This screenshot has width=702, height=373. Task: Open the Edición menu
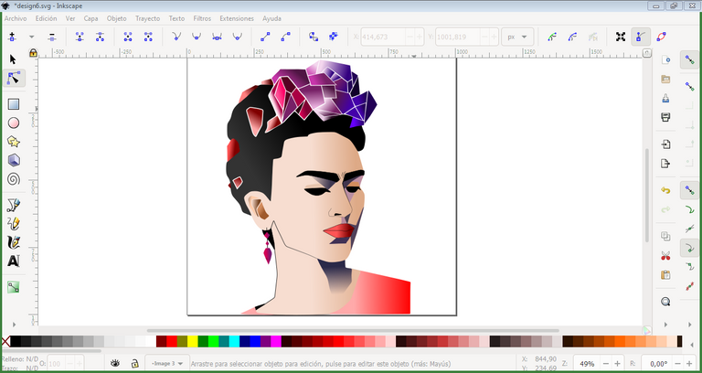tap(46, 18)
